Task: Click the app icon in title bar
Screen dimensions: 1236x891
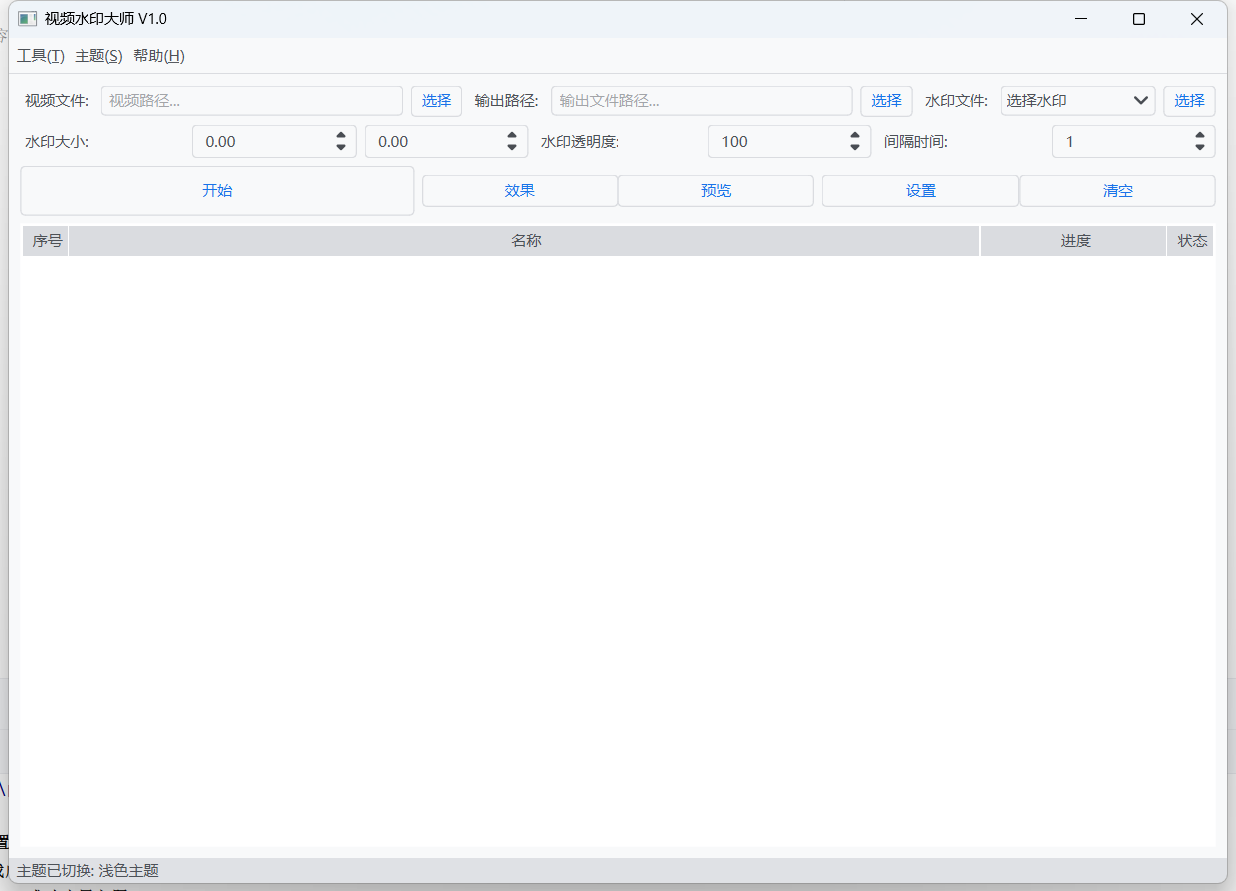Action: (x=27, y=19)
